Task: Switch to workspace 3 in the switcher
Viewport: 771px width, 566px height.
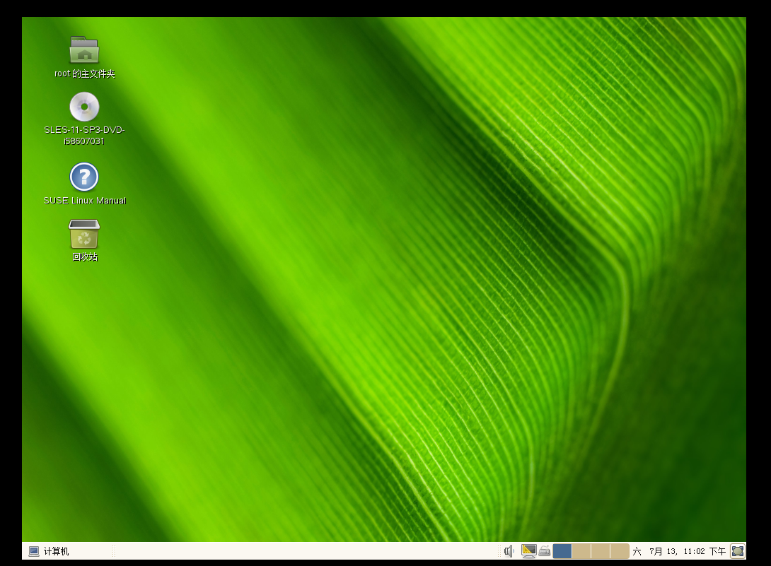Action: [601, 550]
